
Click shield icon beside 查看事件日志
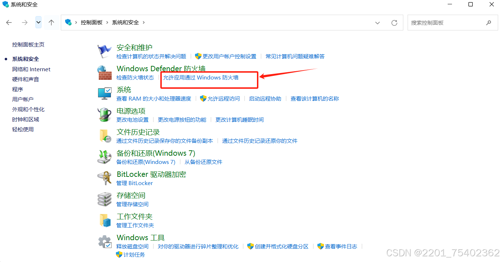(x=321, y=246)
